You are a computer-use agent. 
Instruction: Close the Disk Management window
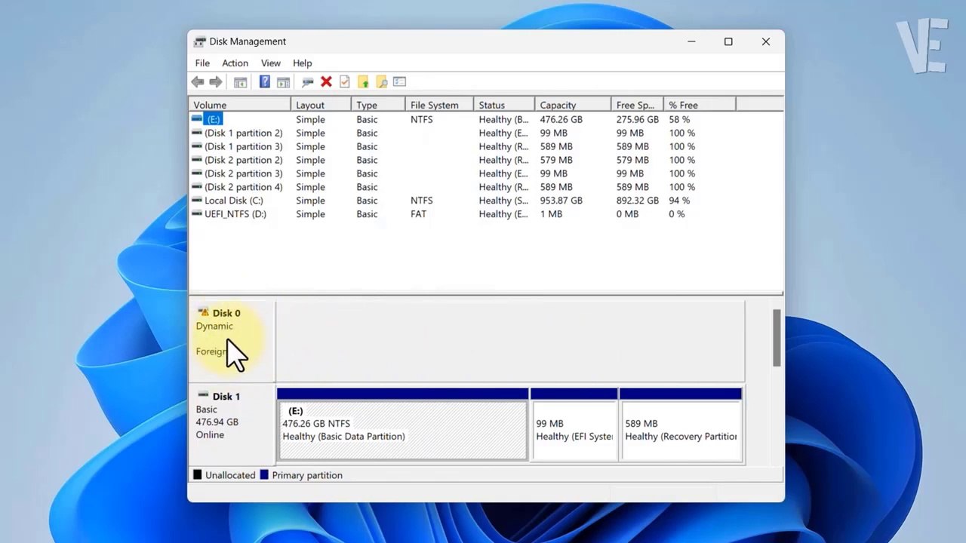tap(766, 41)
